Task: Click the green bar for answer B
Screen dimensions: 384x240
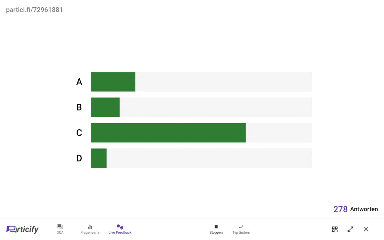Action: [x=105, y=107]
